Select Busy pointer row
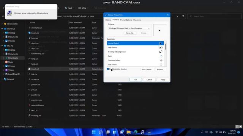The width and height of the screenshot is (243, 136). pos(135,56)
